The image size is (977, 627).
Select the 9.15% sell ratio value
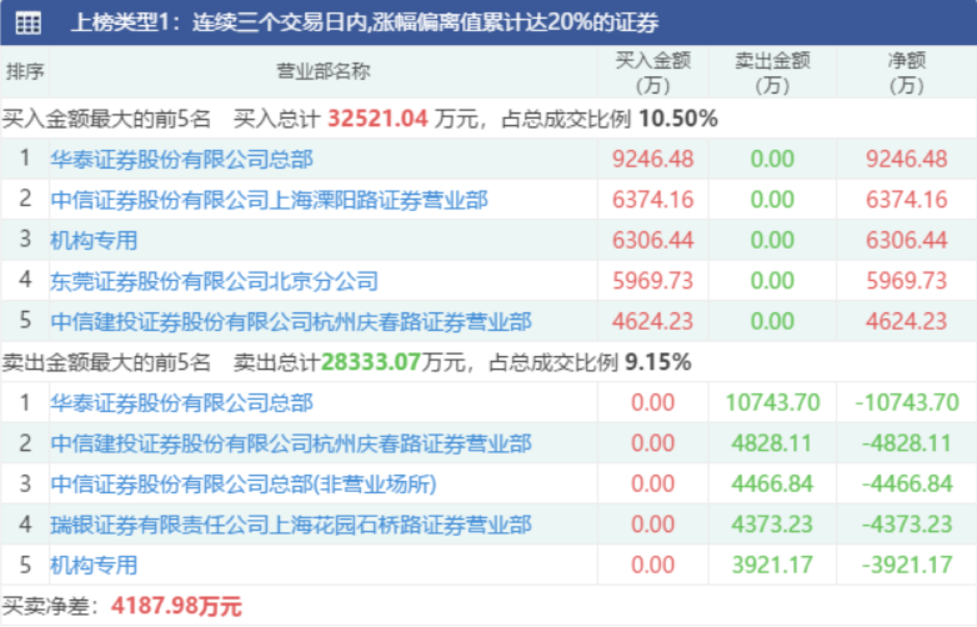click(x=658, y=362)
